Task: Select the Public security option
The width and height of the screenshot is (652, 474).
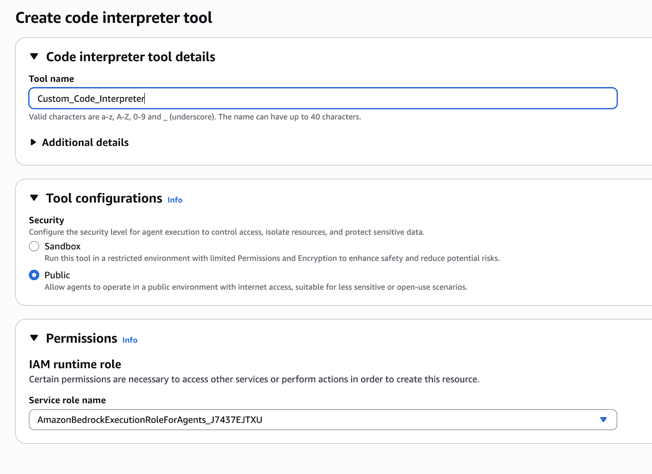Action: pos(34,275)
